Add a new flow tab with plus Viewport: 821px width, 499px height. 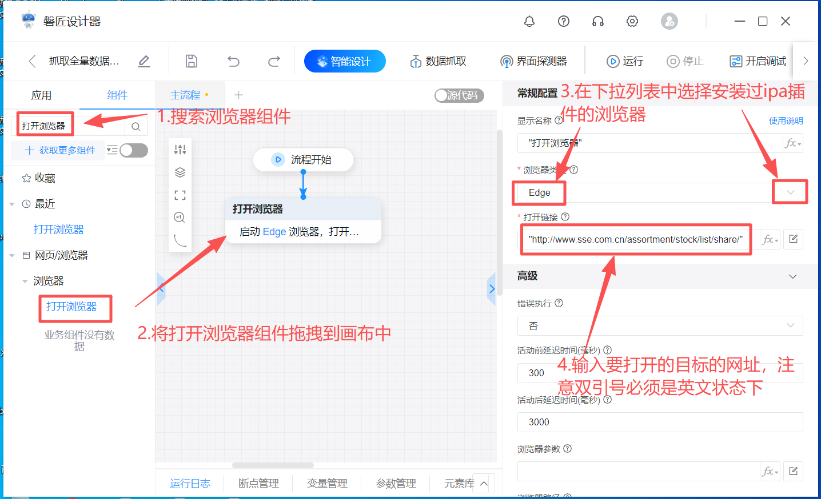(x=239, y=95)
